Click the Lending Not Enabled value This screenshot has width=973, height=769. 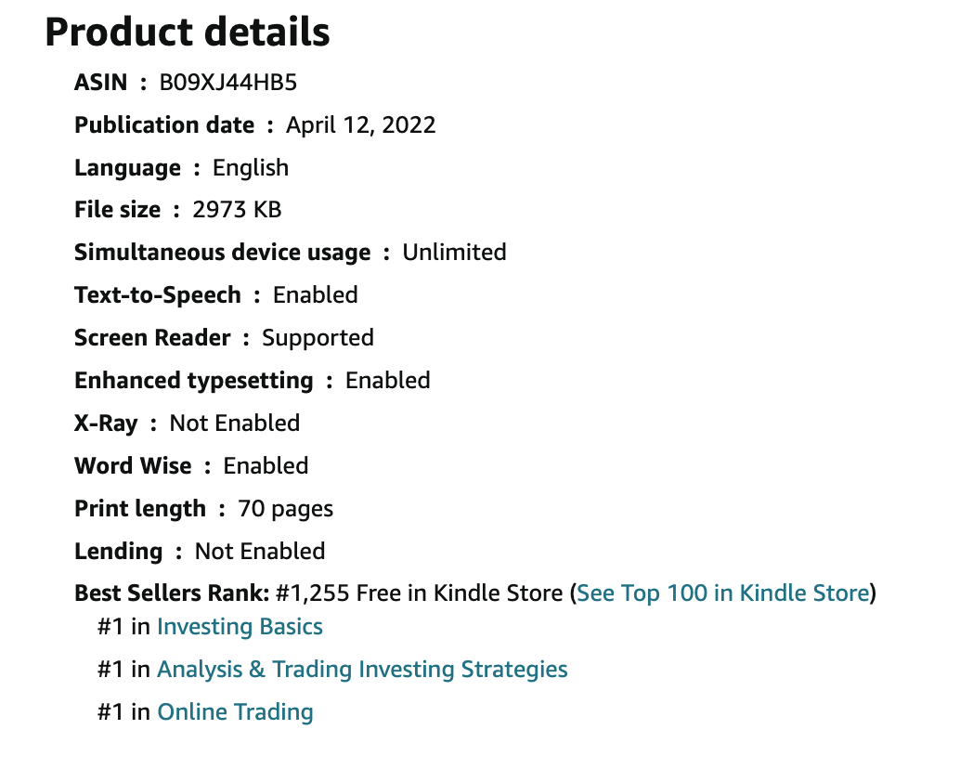point(260,551)
